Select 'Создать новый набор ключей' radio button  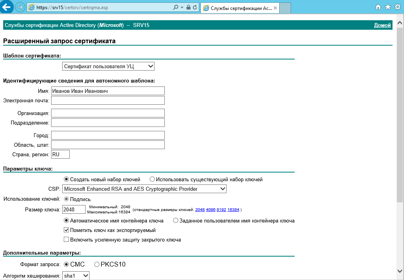(66, 179)
